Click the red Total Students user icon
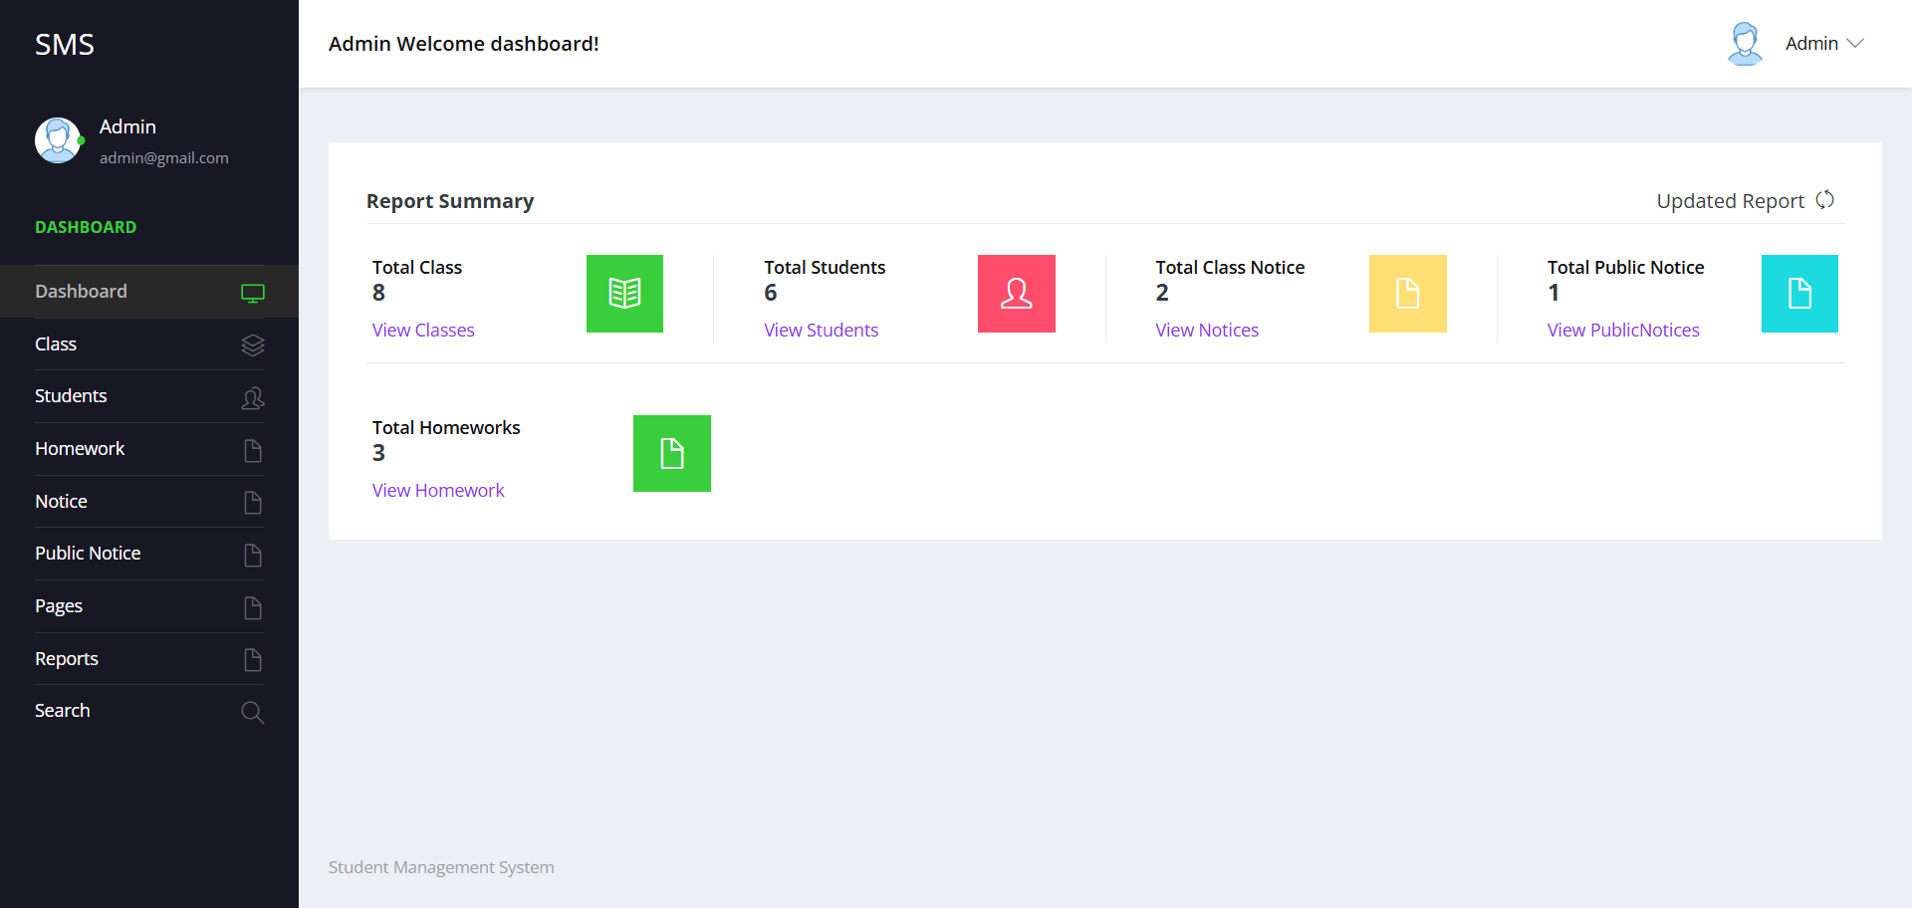 pos(1016,294)
